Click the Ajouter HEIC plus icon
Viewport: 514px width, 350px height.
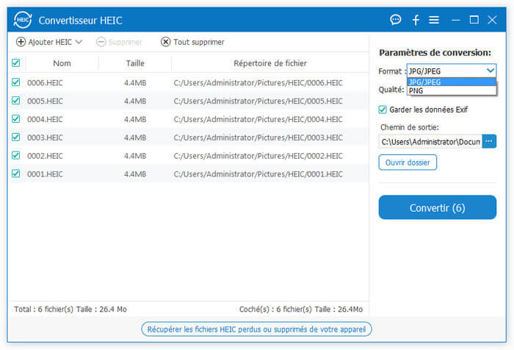point(21,42)
